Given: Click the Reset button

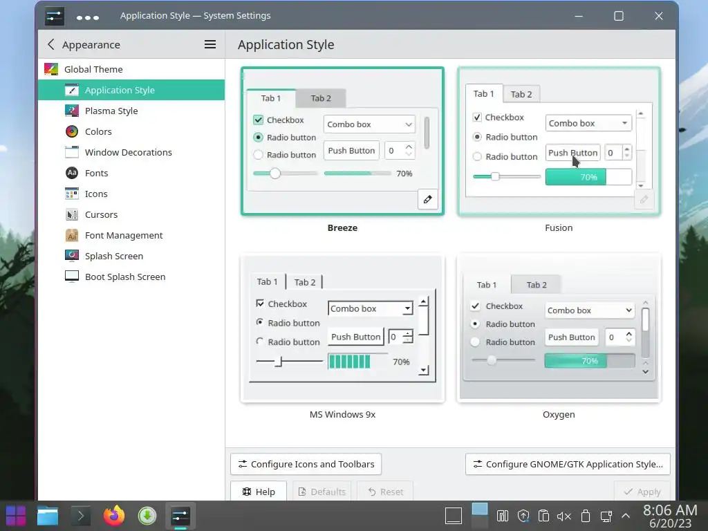Looking at the screenshot, I should (385, 492).
